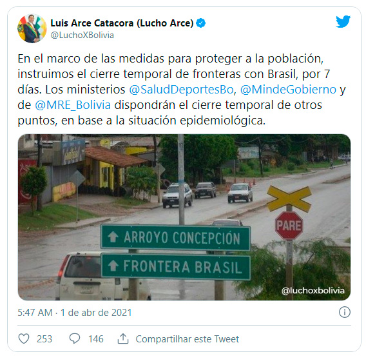Like the tweet with heart icon

[x=24, y=338]
